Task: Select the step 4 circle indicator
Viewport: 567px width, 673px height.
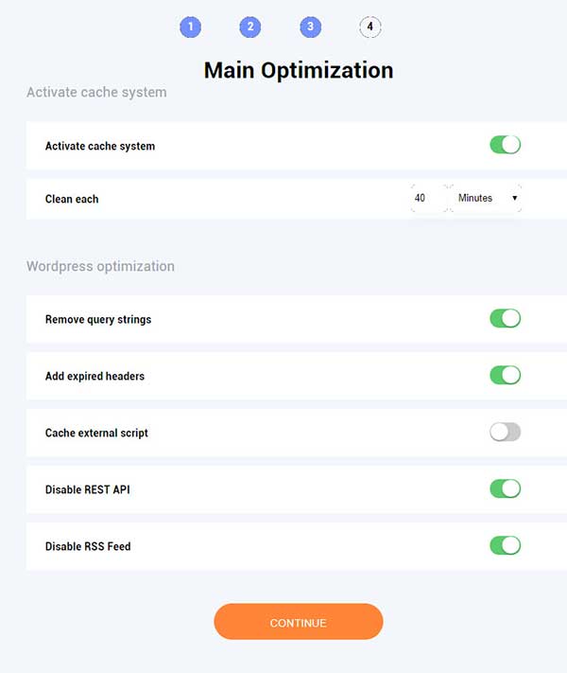Action: (370, 27)
